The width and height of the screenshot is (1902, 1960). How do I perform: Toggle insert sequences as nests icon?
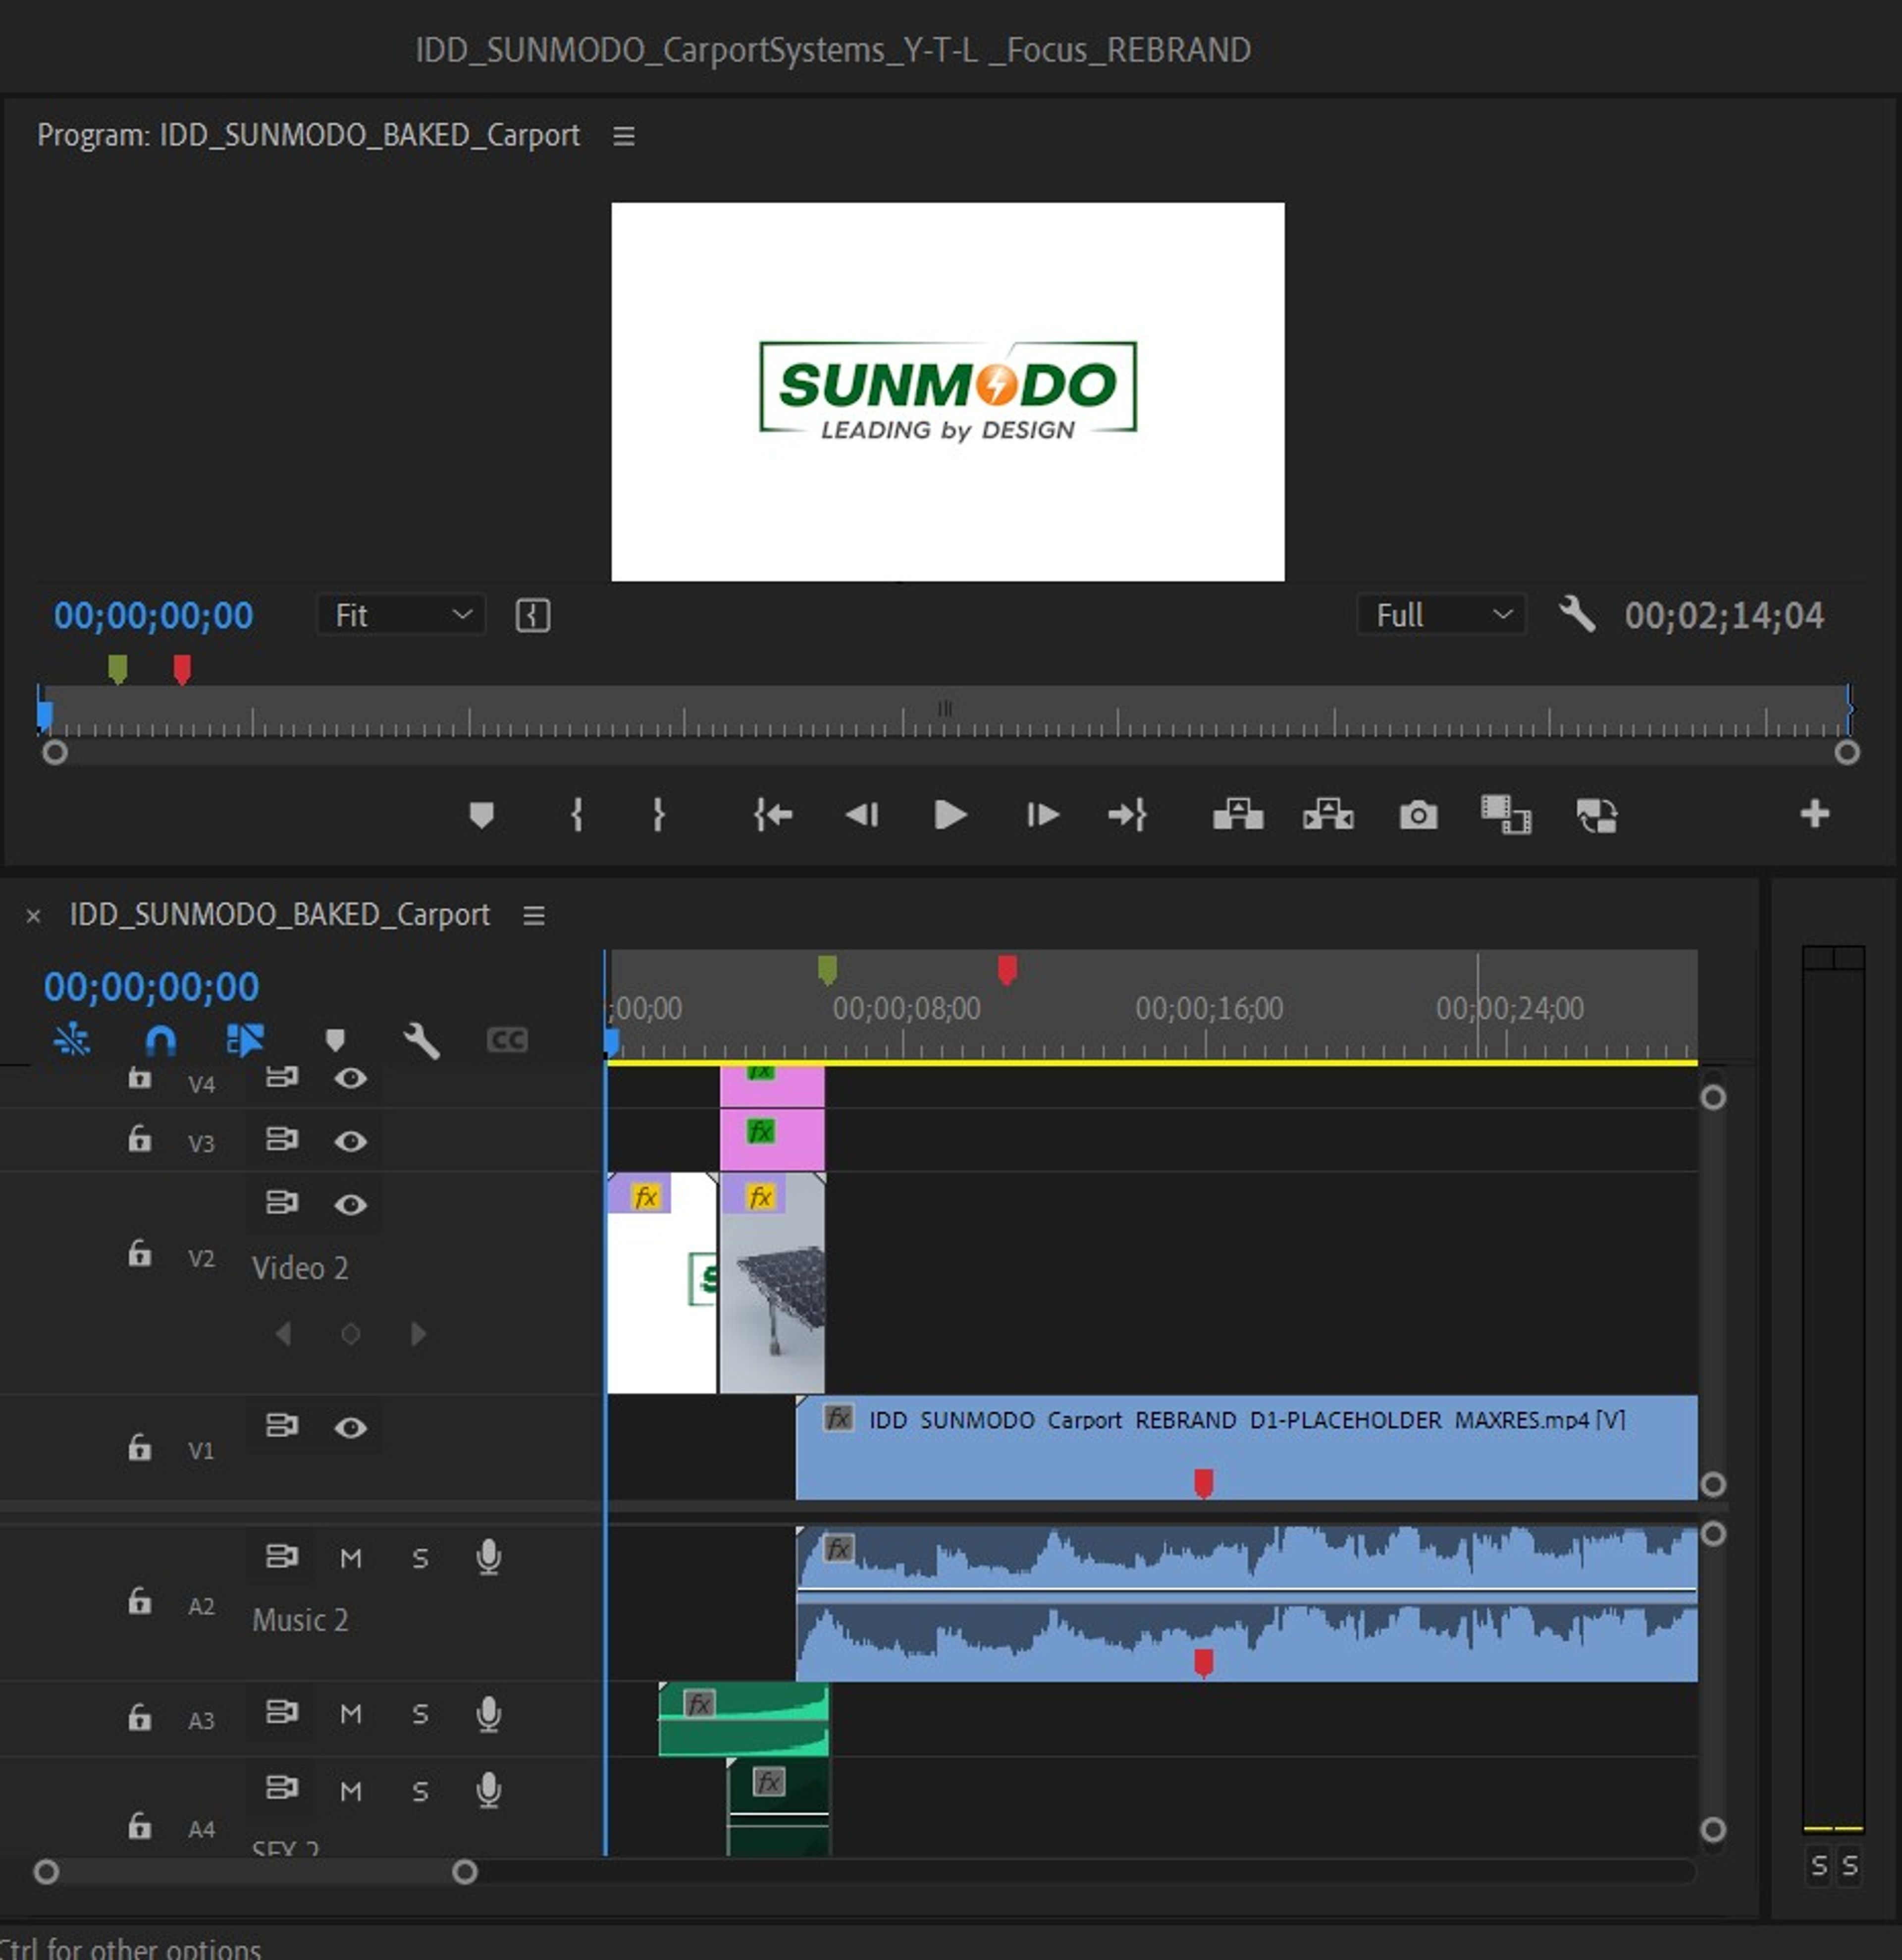[71, 1040]
